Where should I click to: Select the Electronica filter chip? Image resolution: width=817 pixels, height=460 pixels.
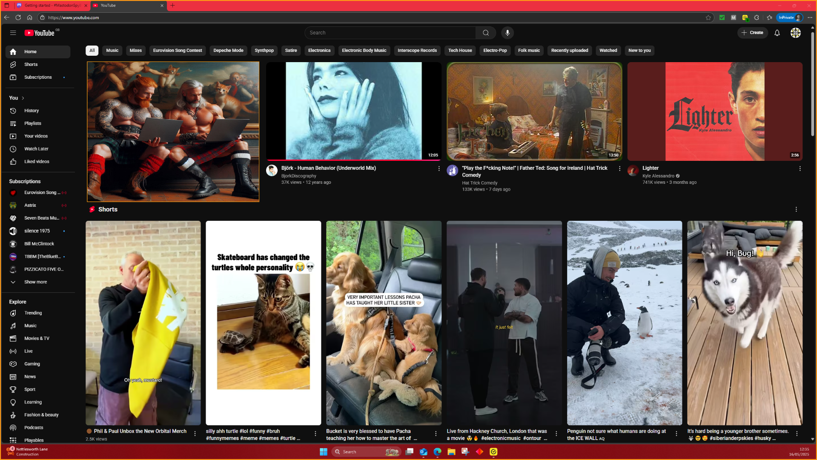pyautogui.click(x=319, y=50)
